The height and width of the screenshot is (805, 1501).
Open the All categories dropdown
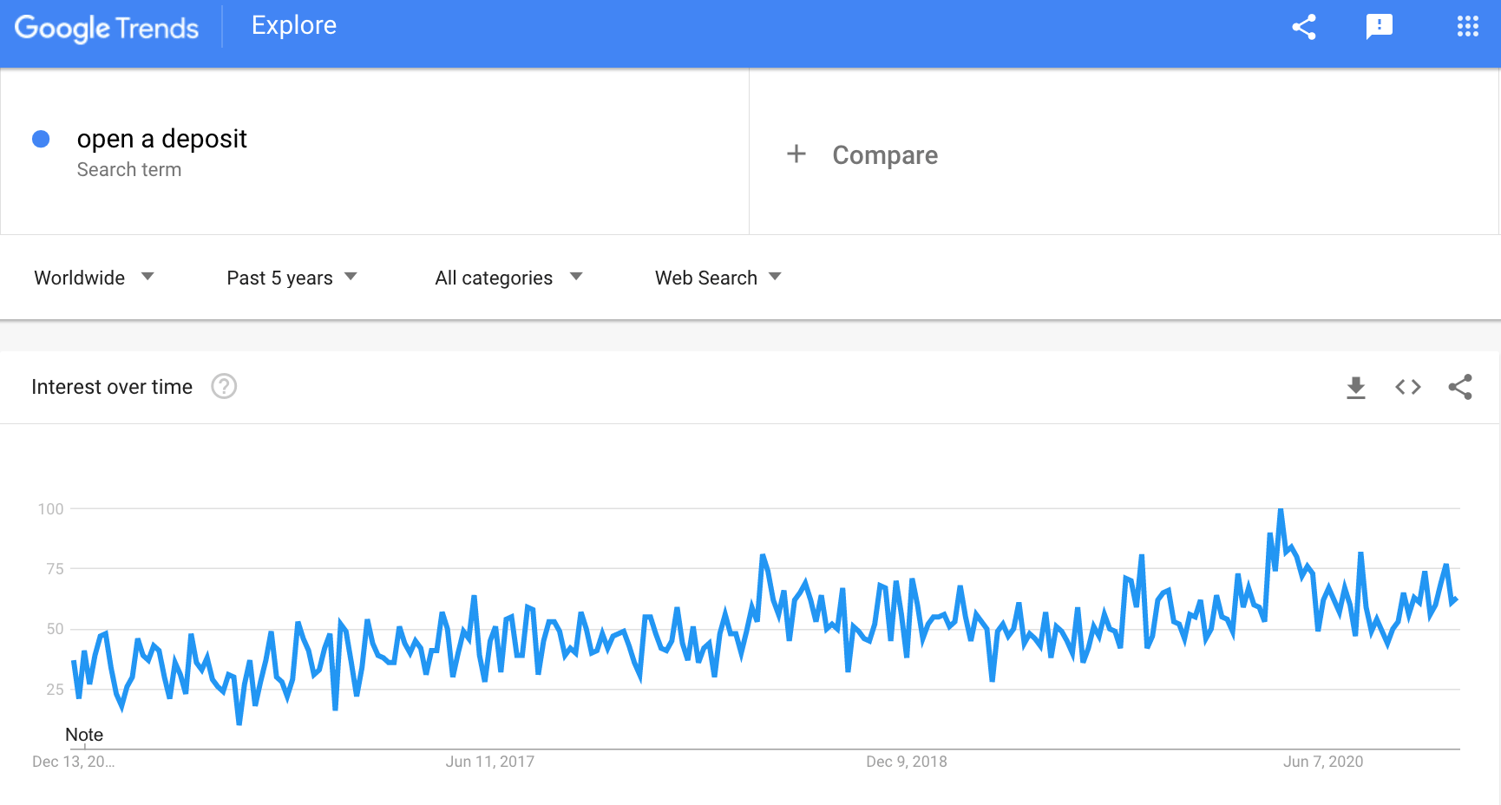(x=508, y=278)
